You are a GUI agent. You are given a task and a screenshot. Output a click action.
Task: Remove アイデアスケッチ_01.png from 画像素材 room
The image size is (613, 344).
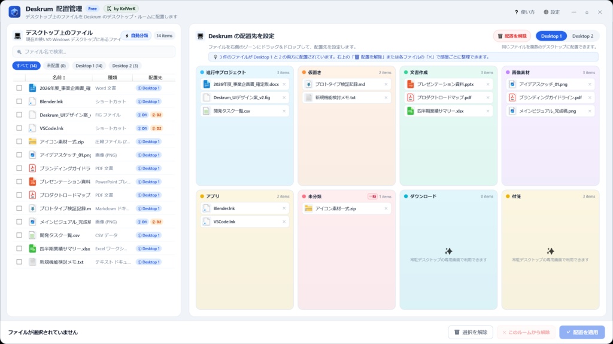[x=590, y=84]
